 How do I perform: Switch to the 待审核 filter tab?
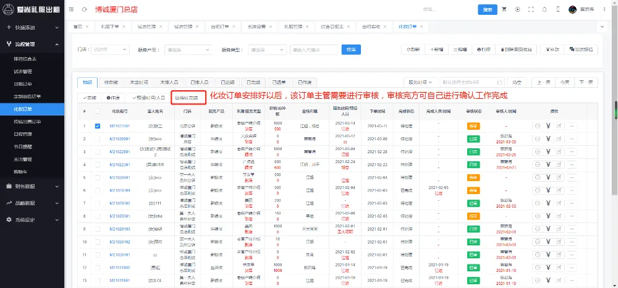[x=111, y=82]
